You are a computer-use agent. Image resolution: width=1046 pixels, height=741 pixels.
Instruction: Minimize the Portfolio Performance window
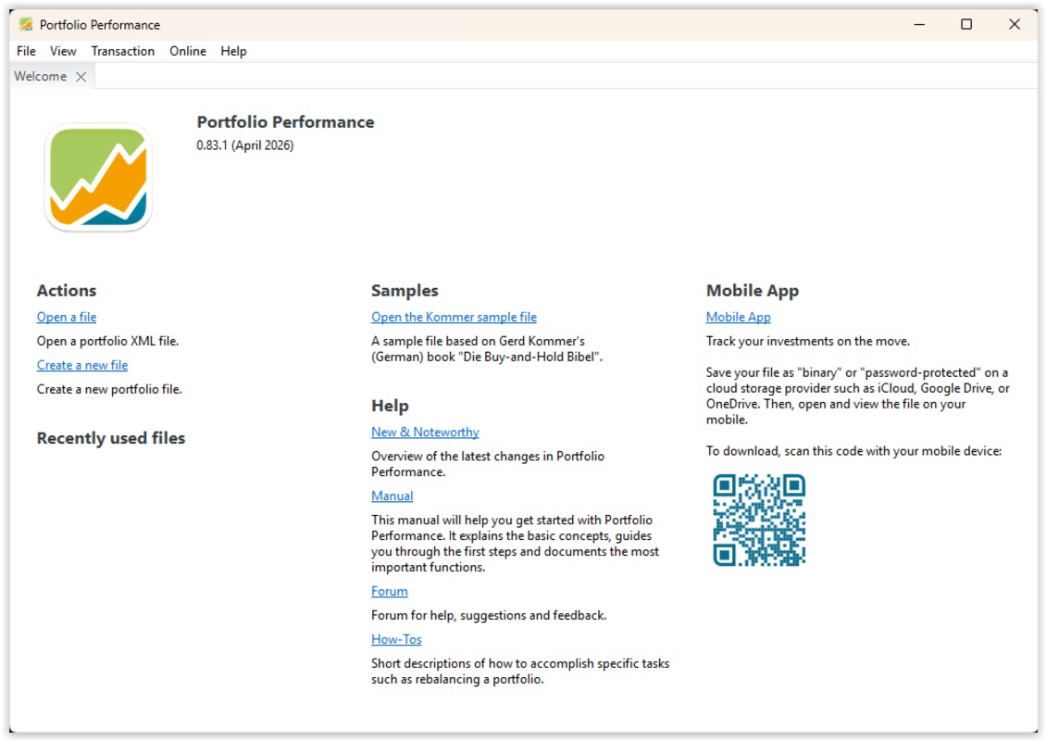tap(919, 25)
